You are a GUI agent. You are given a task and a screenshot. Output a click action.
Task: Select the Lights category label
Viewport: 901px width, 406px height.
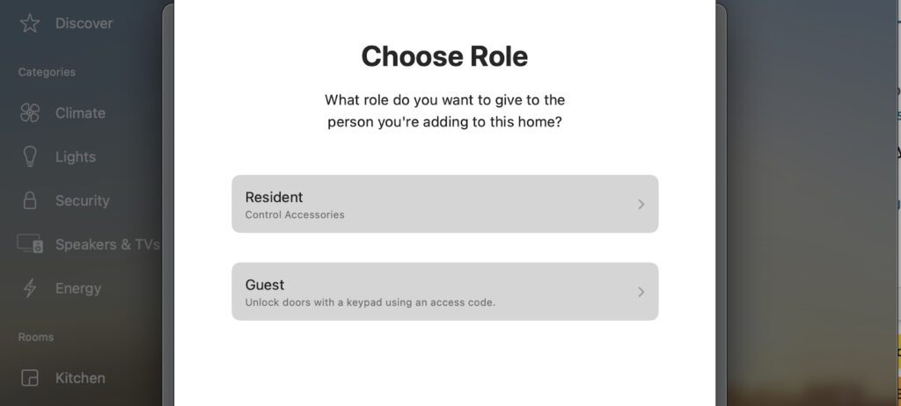point(76,156)
